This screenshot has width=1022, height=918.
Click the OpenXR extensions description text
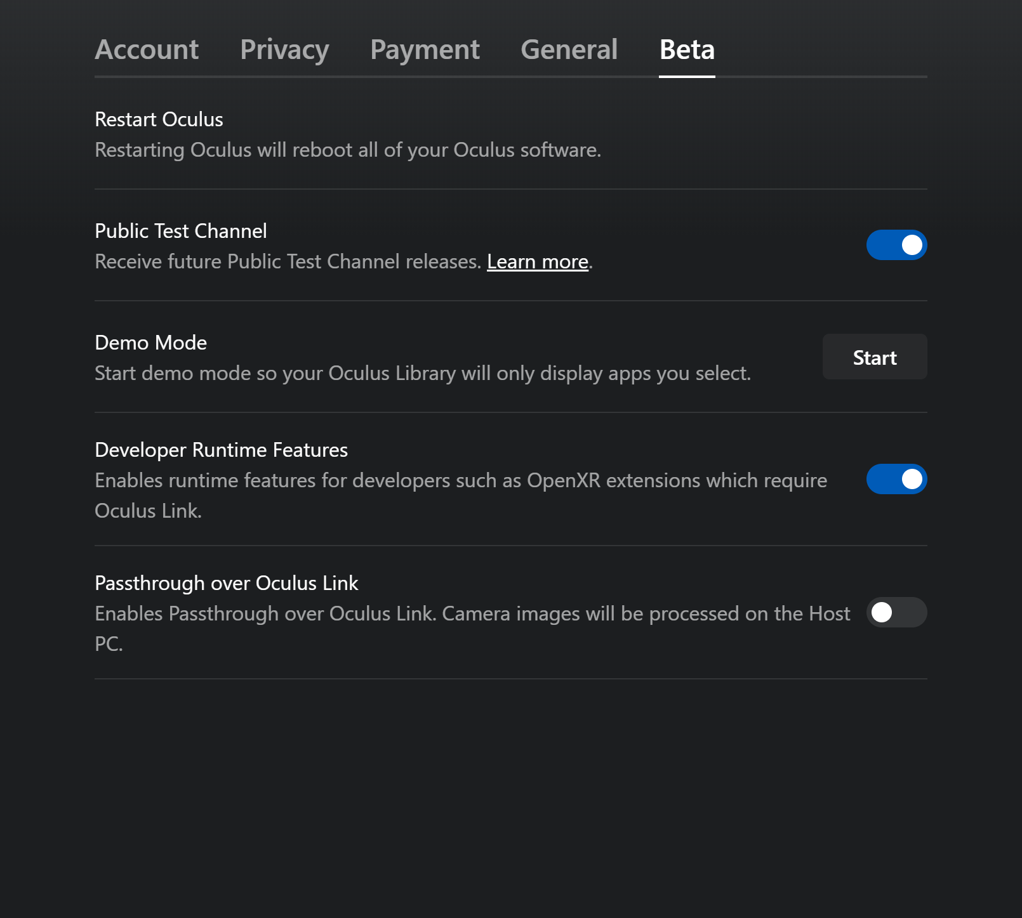(461, 495)
